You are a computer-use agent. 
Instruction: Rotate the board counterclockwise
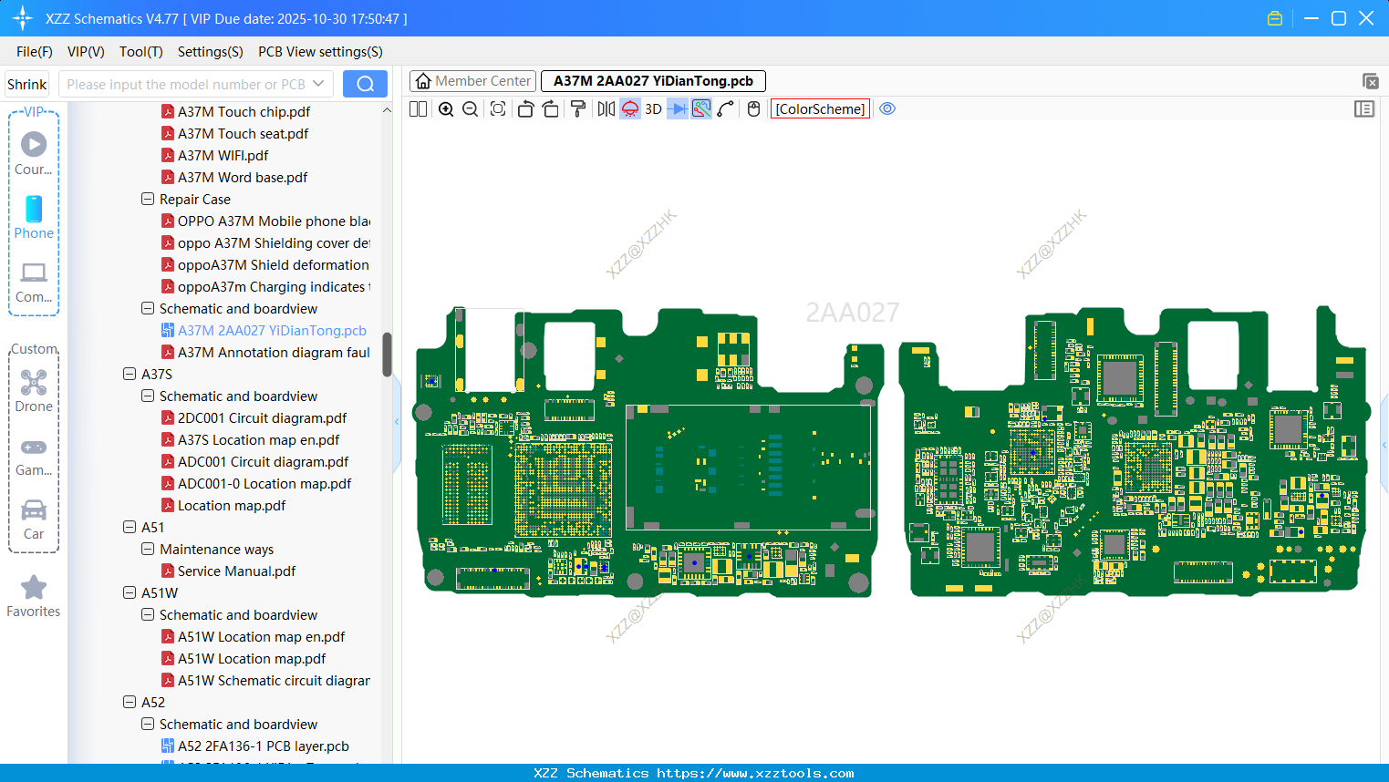click(x=525, y=109)
